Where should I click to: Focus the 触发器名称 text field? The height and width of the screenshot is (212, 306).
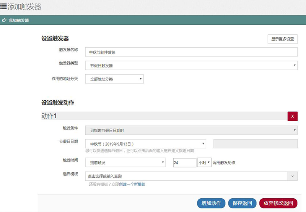(x=191, y=52)
